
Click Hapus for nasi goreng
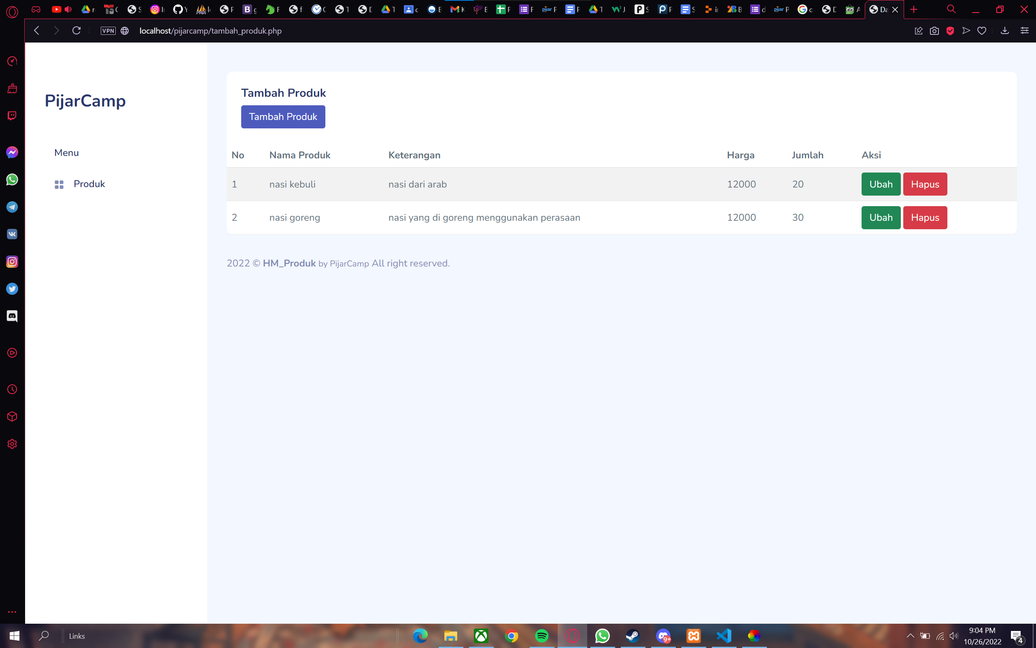925,218
